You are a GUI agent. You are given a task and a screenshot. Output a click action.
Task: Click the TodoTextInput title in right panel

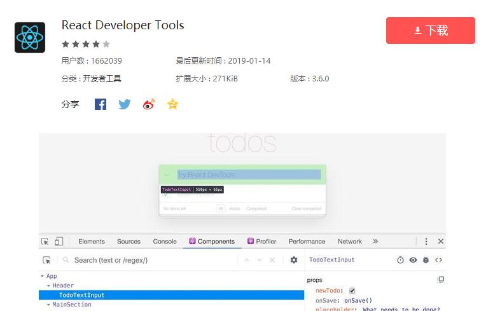click(x=331, y=260)
